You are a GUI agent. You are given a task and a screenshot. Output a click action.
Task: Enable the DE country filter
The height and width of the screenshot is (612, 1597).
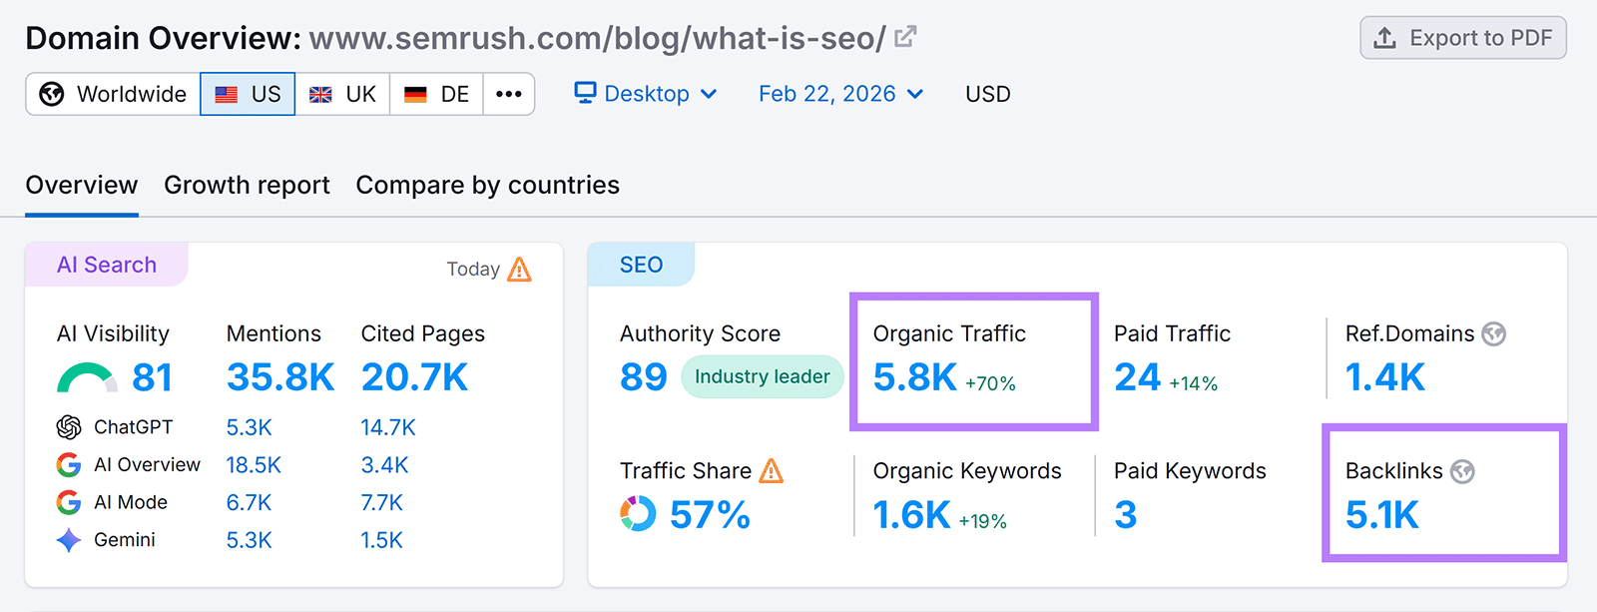coord(435,93)
